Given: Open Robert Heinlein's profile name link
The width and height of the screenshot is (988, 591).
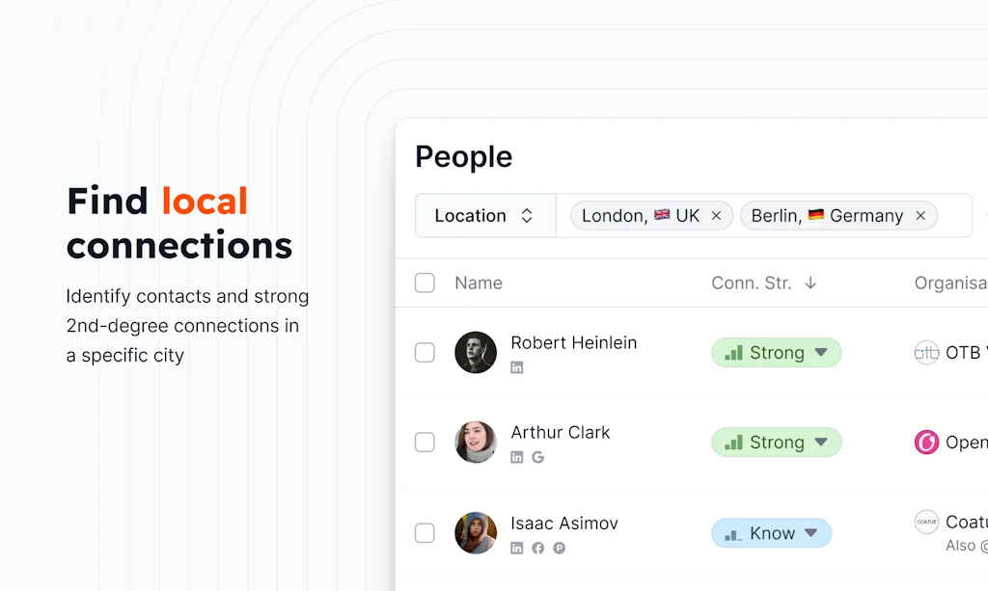Looking at the screenshot, I should click(573, 342).
